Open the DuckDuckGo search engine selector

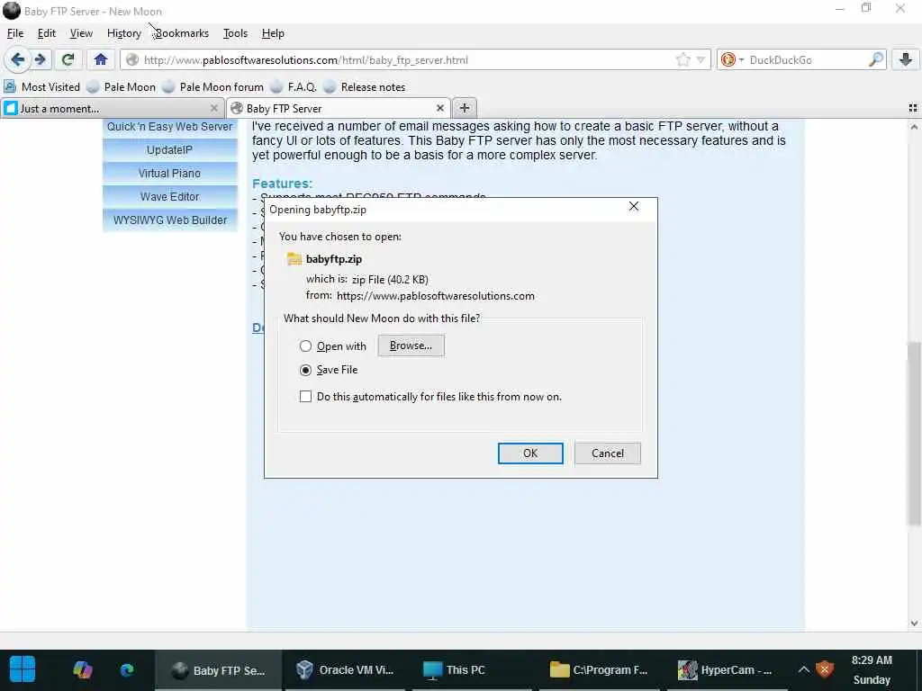(732, 60)
